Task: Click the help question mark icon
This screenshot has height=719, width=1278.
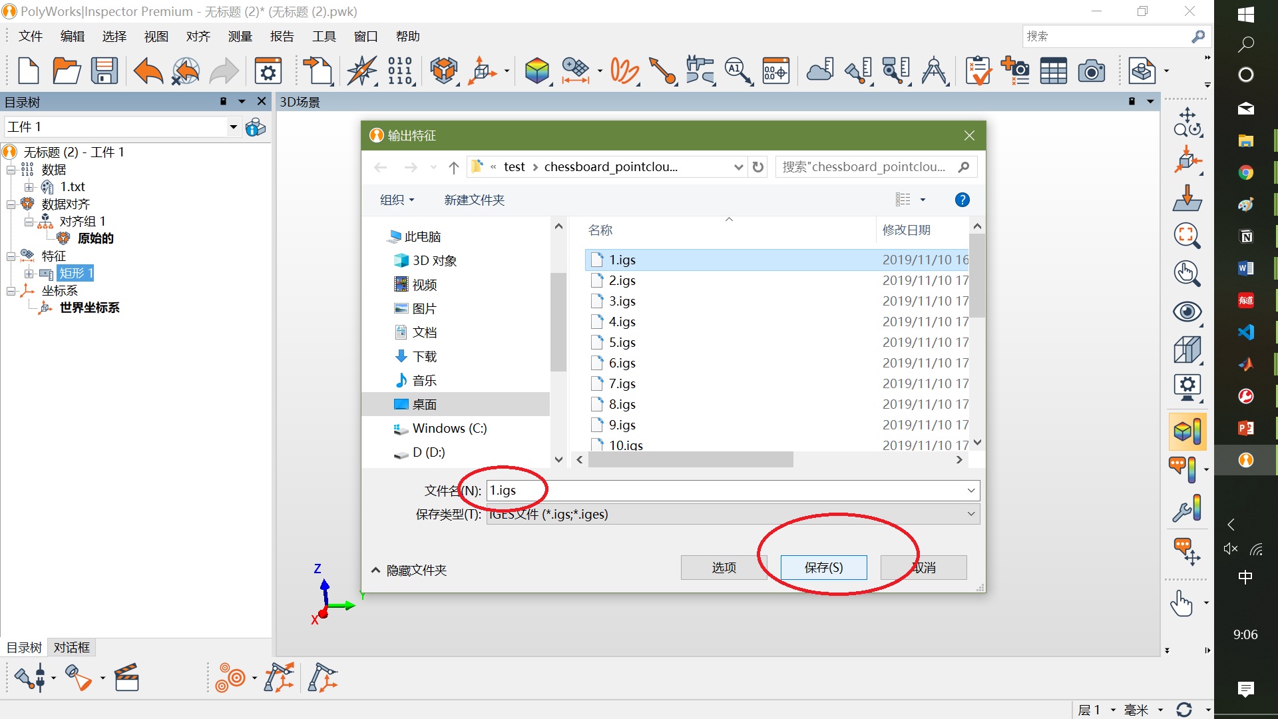Action: [x=962, y=200]
